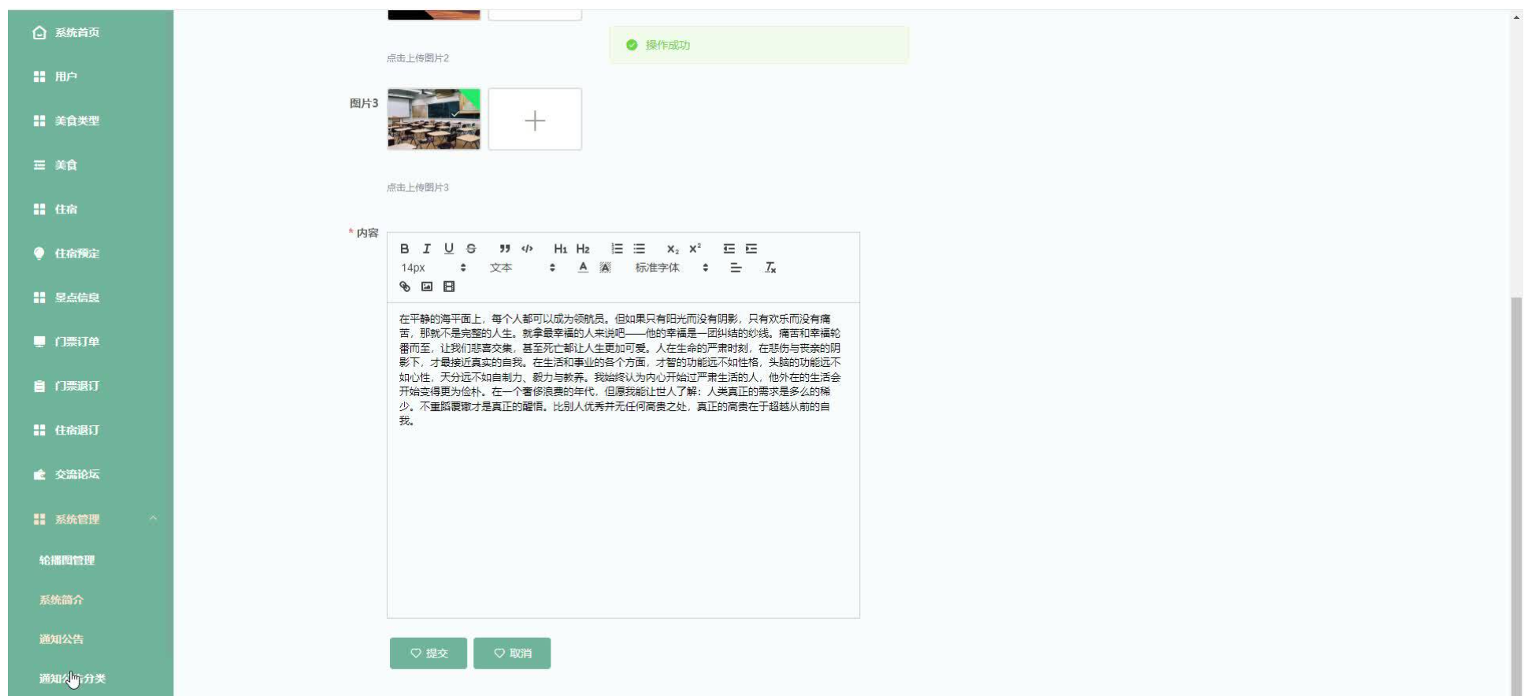Toggle bold formatting in the editor

404,249
